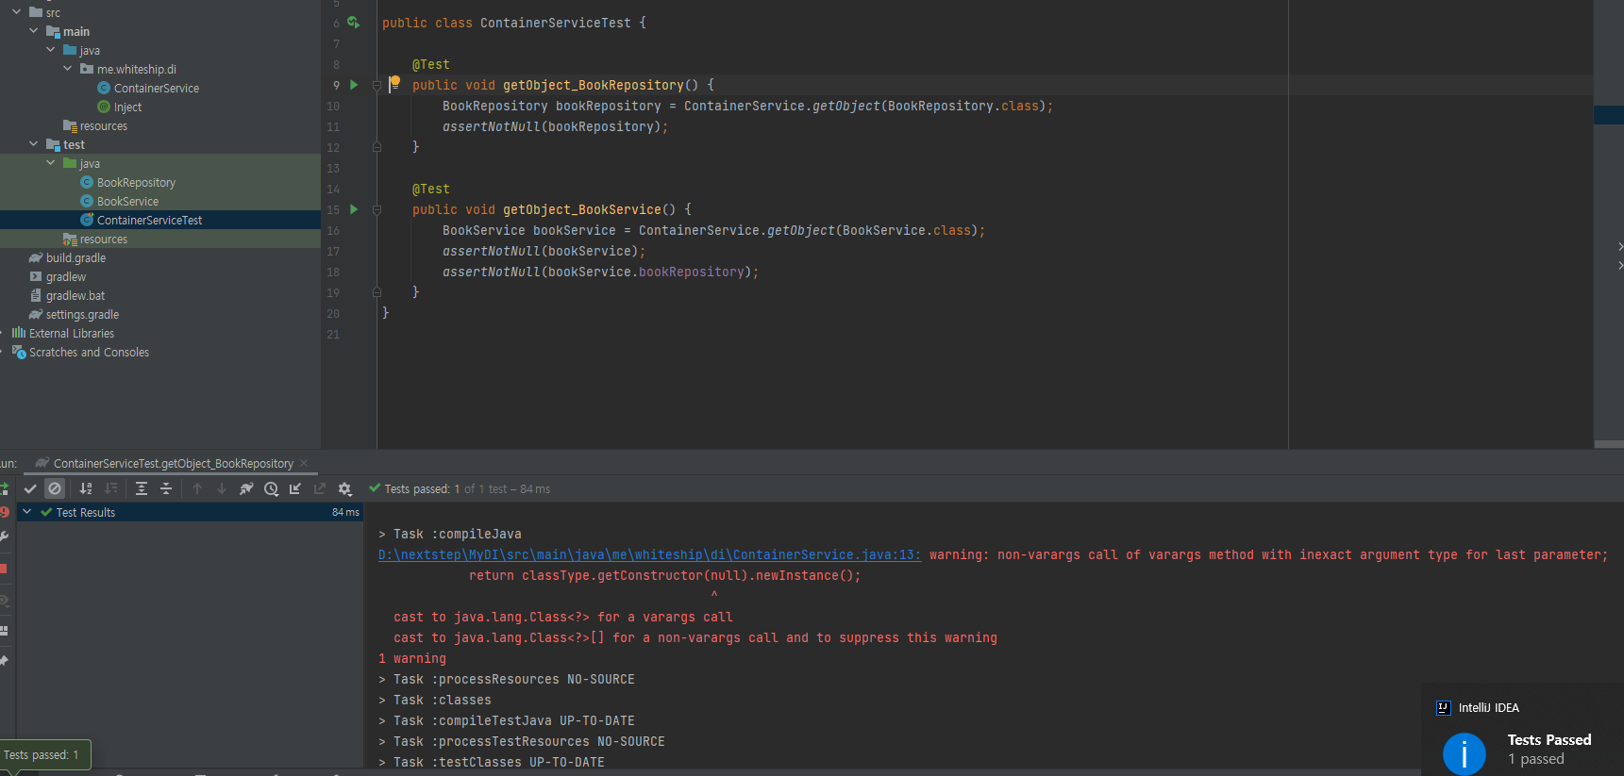Screen dimensions: 1624x776
Task: Collapse the test java folder
Action: pos(50,163)
